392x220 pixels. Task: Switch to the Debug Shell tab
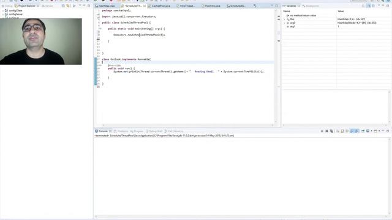coord(154,131)
